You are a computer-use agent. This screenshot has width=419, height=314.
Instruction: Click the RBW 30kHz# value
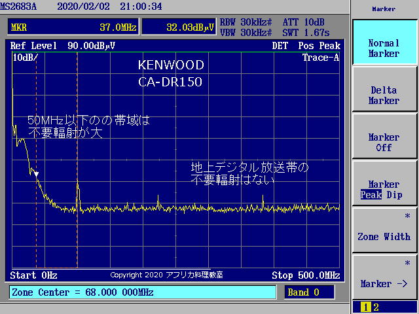click(x=246, y=22)
